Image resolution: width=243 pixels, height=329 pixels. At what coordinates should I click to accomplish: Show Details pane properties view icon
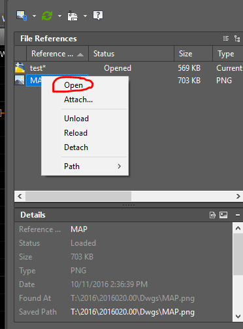click(212, 215)
